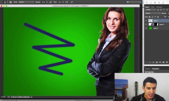Switch to the Paths tab

click(153, 7)
